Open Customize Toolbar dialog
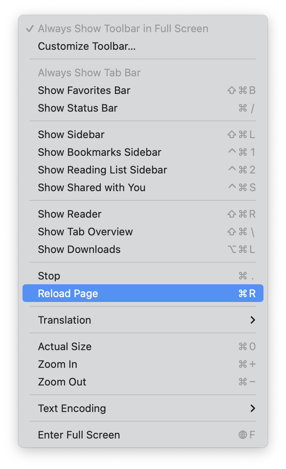This screenshot has width=286, height=469. pyautogui.click(x=87, y=47)
